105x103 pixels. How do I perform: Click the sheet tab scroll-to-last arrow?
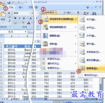(x=7, y=99)
